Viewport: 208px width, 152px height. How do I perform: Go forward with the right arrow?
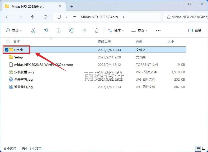tap(20, 17)
